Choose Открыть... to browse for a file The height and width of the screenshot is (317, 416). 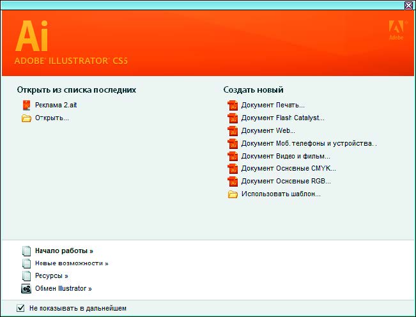tap(52, 118)
